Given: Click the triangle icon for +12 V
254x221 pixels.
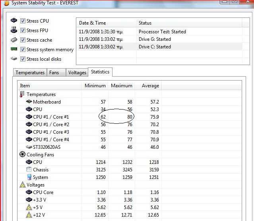Looking at the screenshot, I should pos(29,215).
